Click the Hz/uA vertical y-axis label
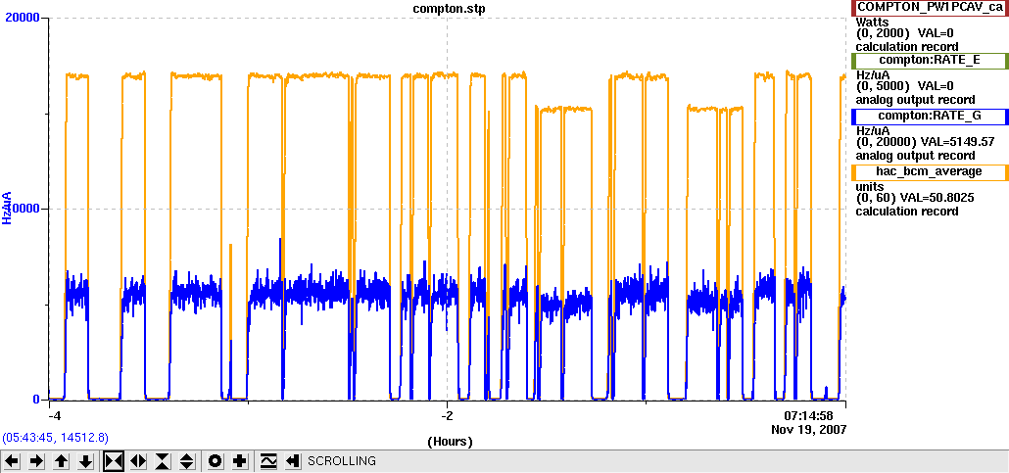1009x473 pixels. (8, 208)
